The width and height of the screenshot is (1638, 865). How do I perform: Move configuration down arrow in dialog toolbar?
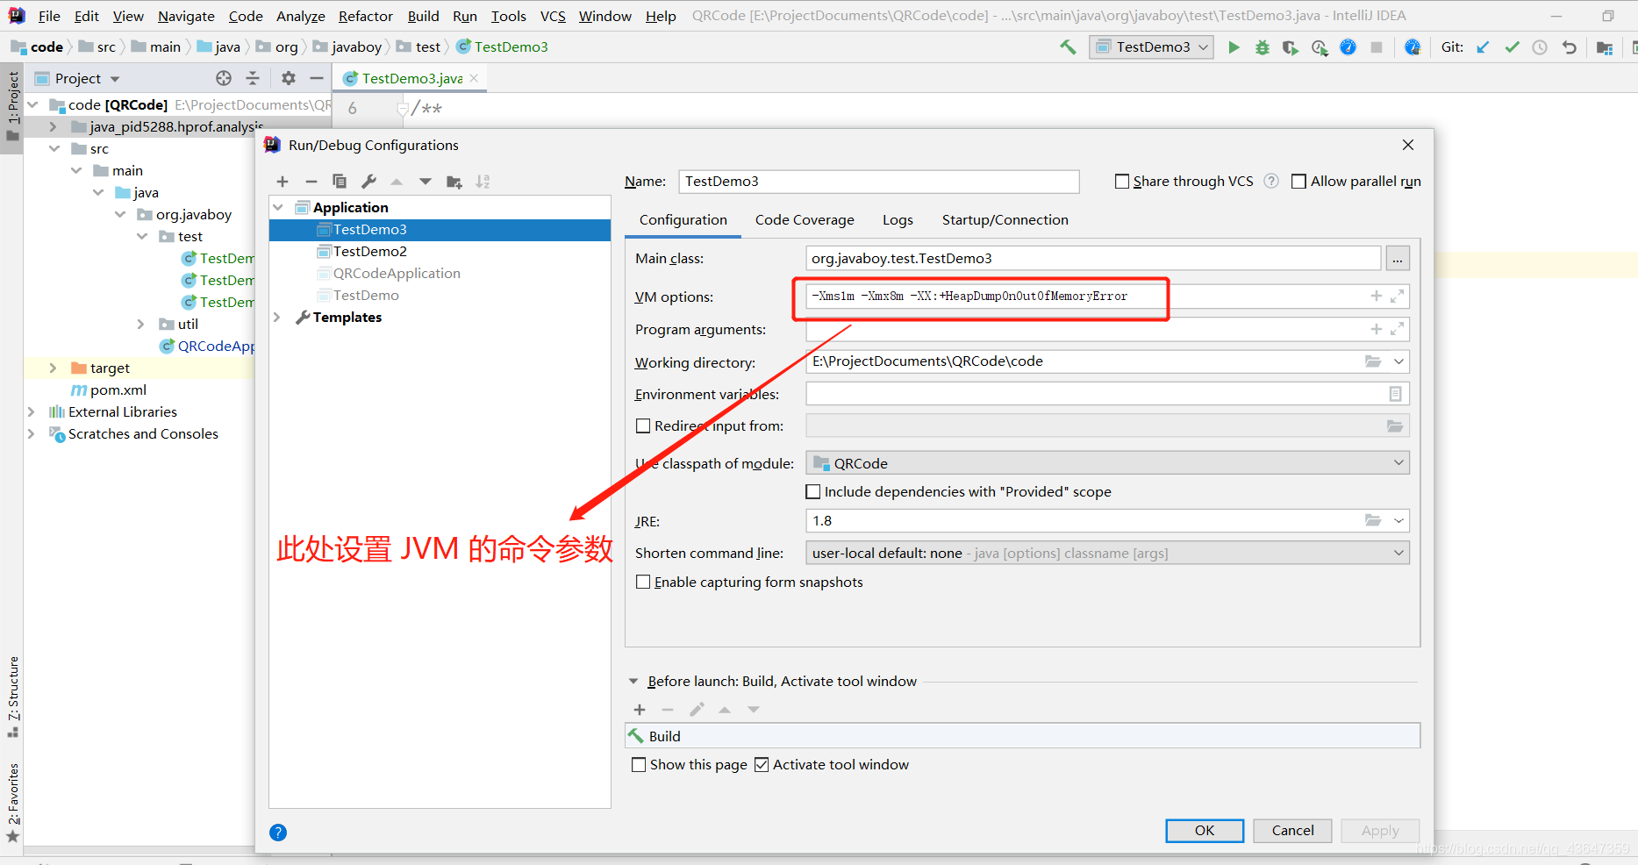[426, 182]
